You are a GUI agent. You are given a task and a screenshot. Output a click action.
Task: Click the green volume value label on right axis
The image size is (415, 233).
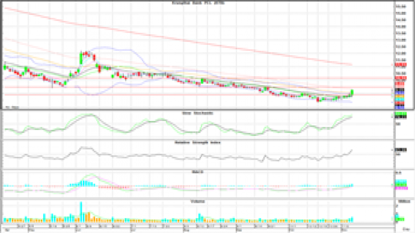coord(400,219)
